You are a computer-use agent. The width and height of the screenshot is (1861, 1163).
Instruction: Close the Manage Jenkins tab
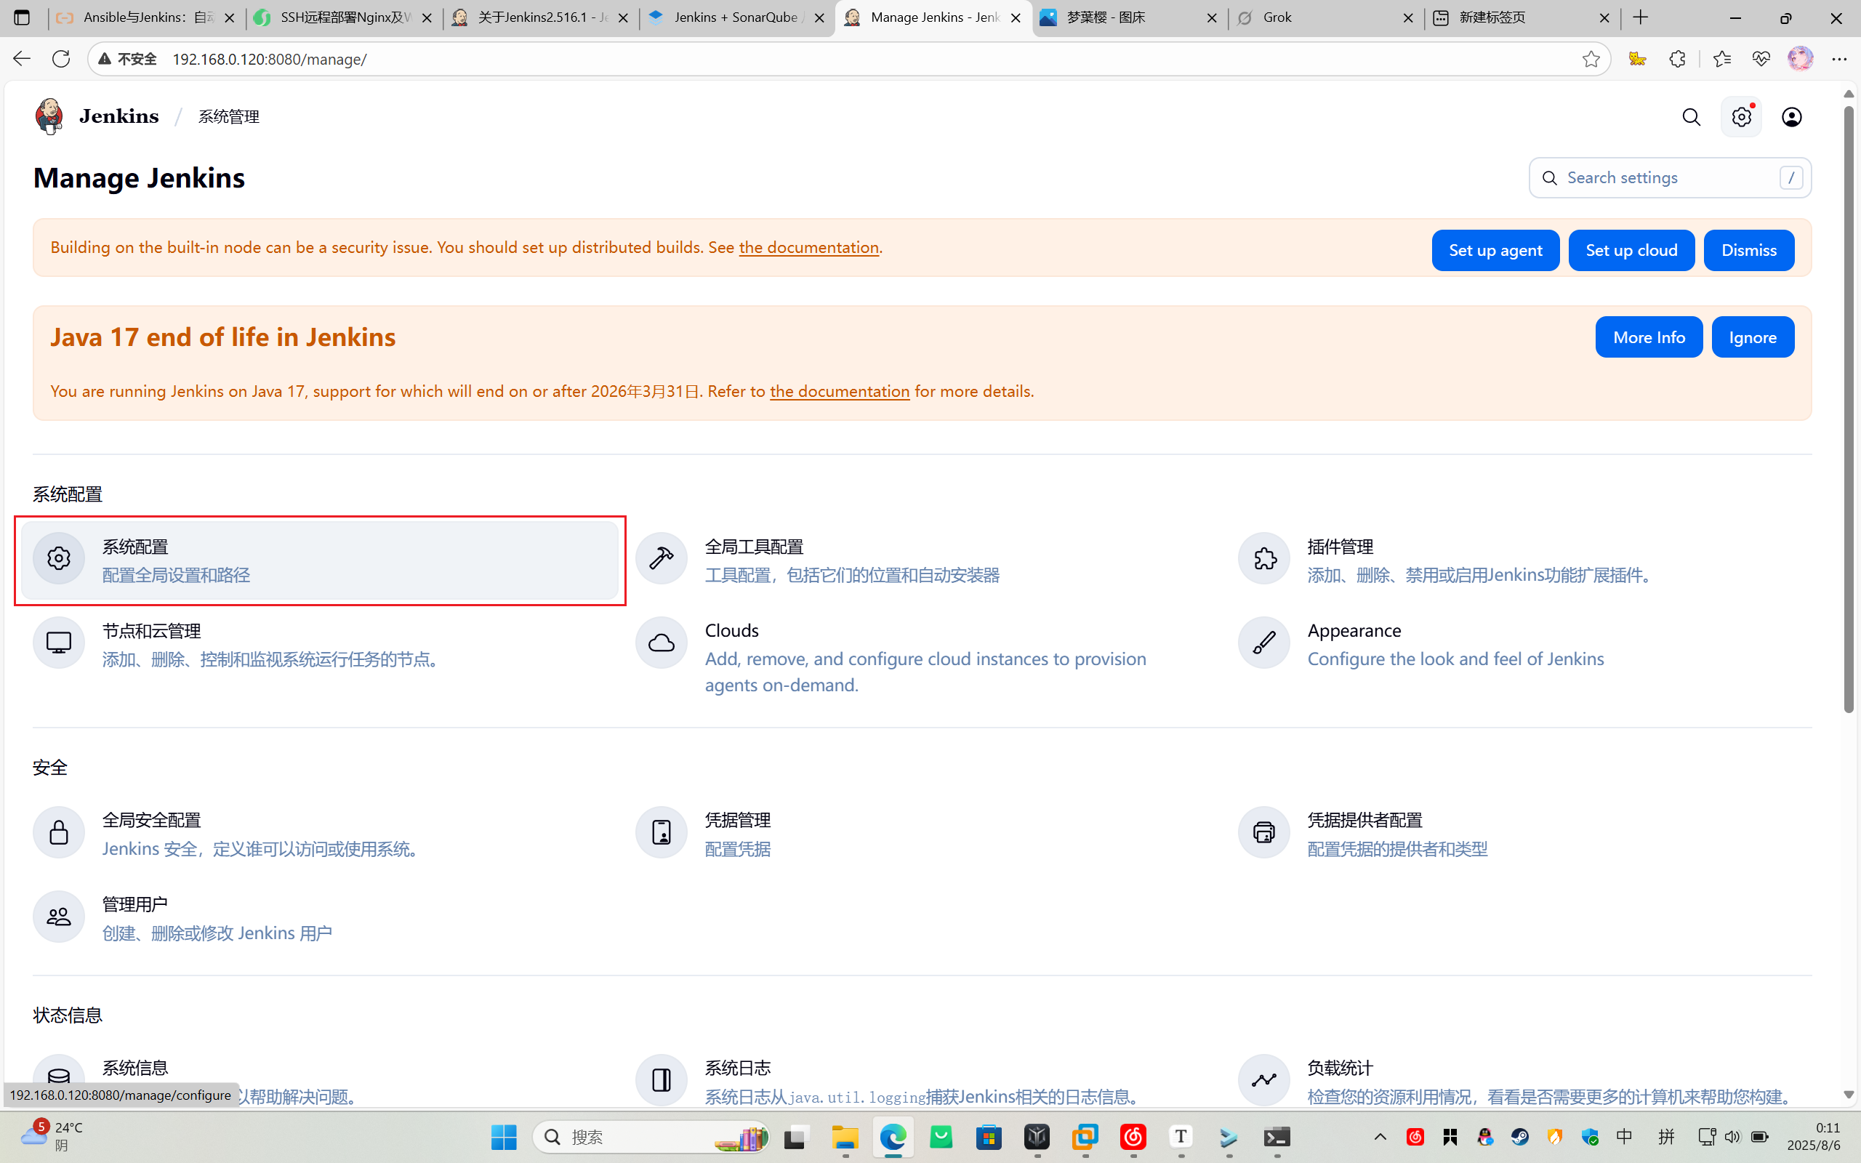[x=1015, y=17]
